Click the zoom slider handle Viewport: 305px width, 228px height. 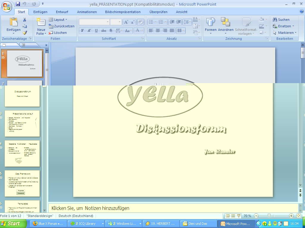coord(269,216)
